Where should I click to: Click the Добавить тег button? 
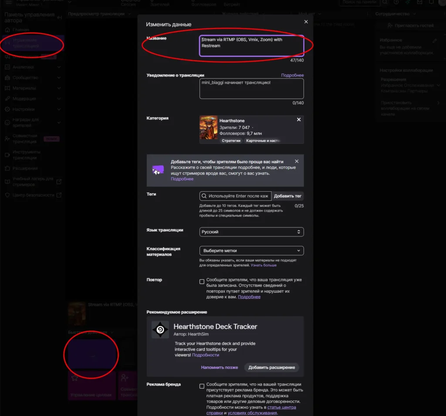tap(287, 196)
